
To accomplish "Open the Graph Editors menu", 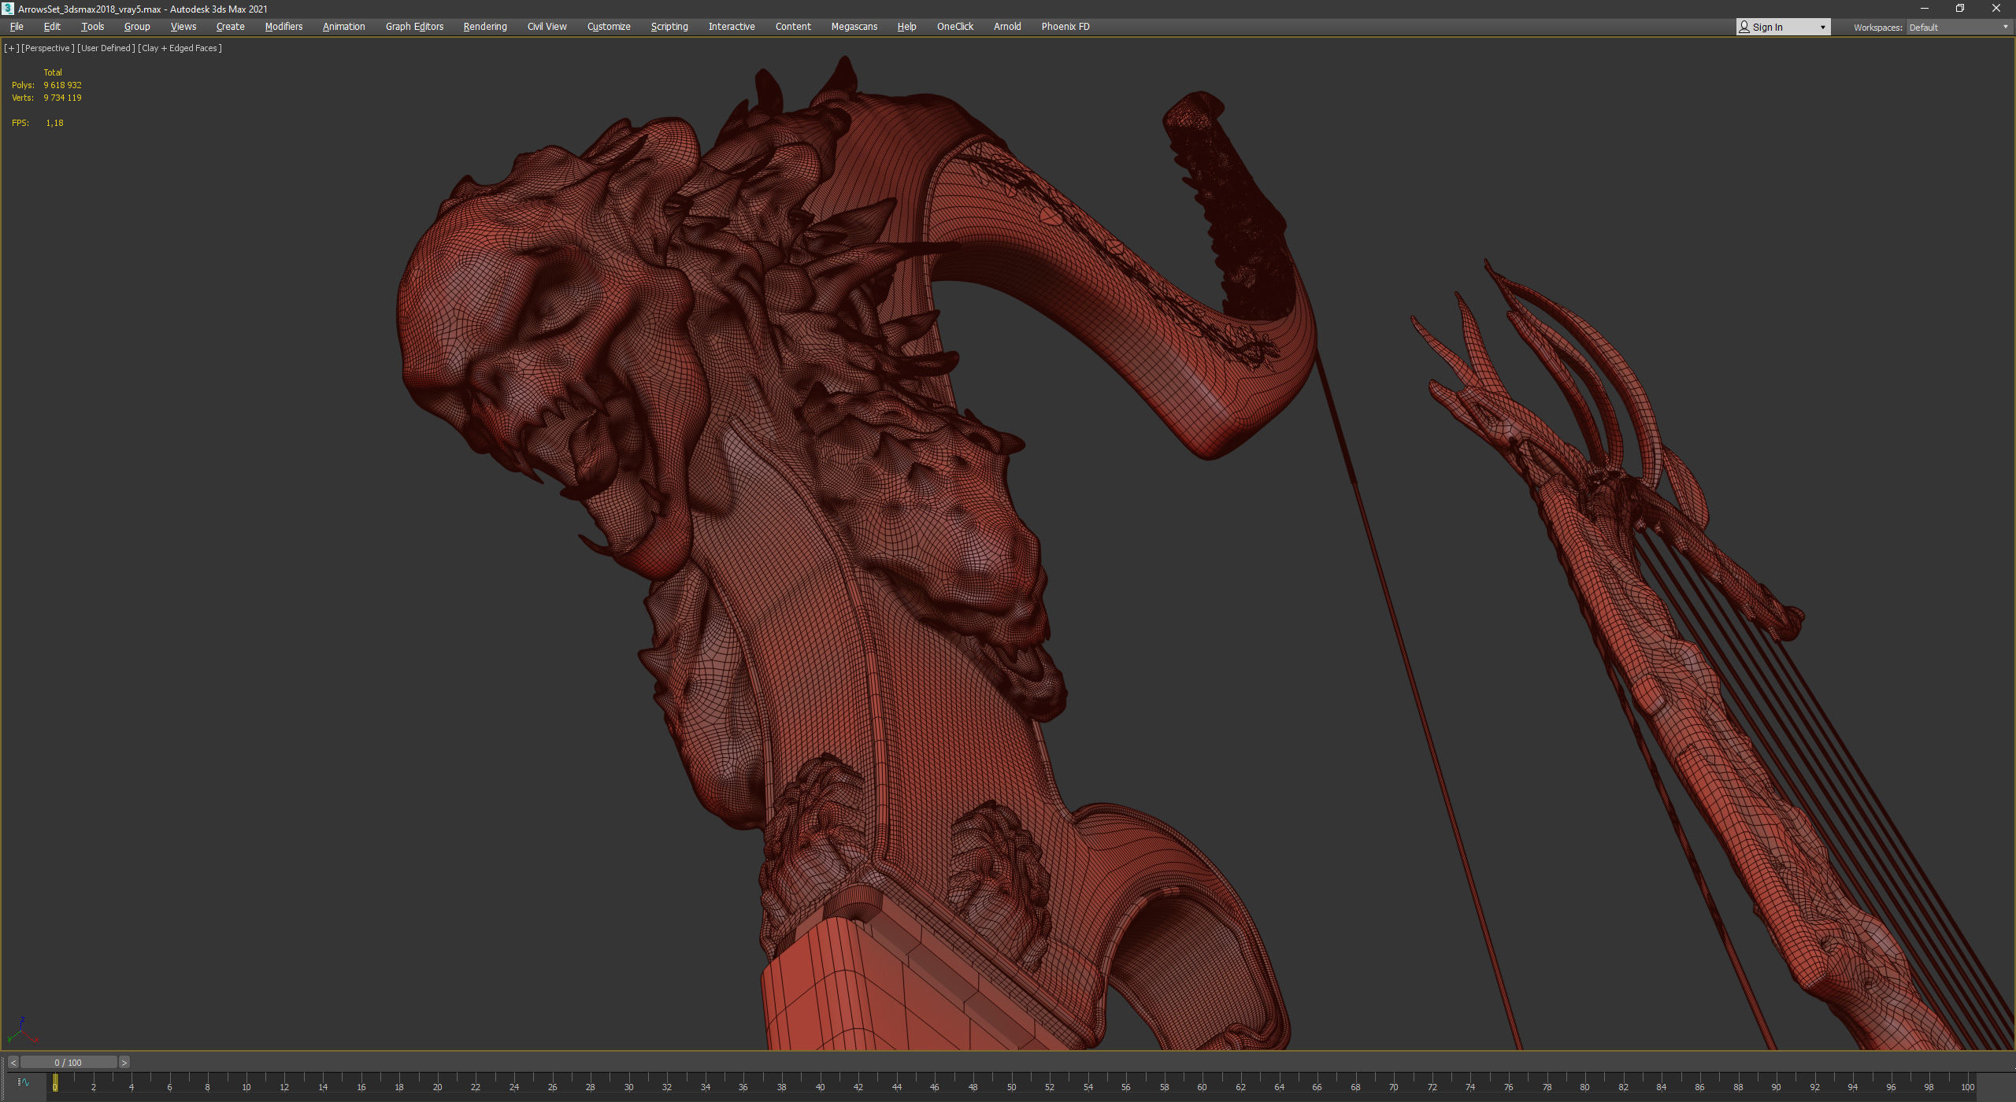I will coord(414,27).
